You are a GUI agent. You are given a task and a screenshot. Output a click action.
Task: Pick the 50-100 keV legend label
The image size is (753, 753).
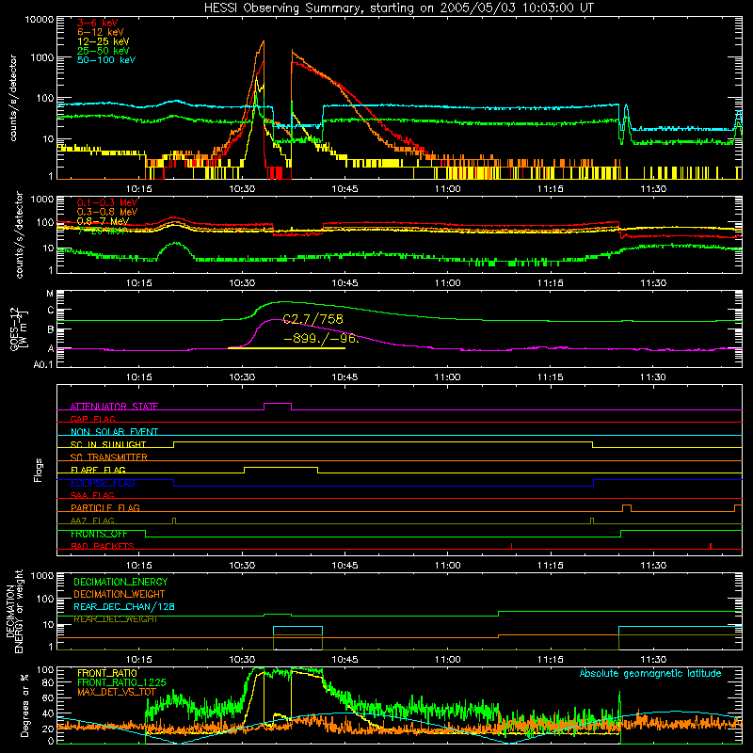click(106, 60)
